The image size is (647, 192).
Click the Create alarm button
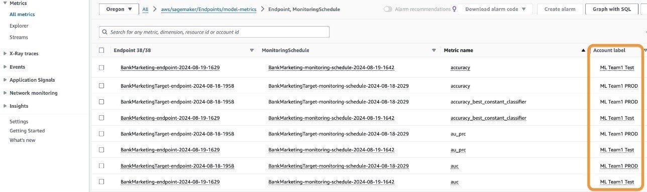tap(560, 9)
